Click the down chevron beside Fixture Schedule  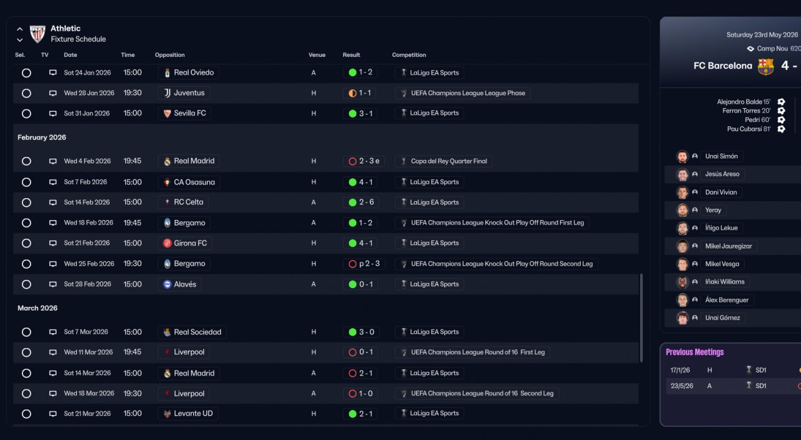click(20, 40)
